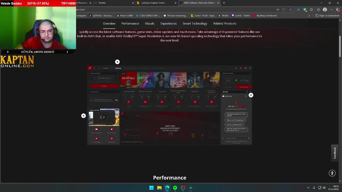
Task: Go to the Performance tab in page navigation
Action: click(130, 23)
